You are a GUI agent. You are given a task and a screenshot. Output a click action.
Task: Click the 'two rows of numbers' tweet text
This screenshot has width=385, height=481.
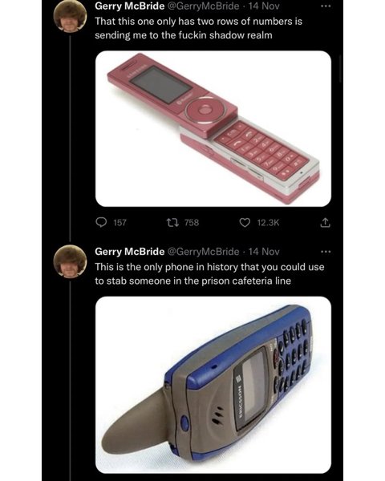click(x=198, y=28)
